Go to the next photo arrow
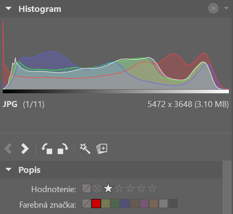The image size is (233, 214). coord(25,148)
